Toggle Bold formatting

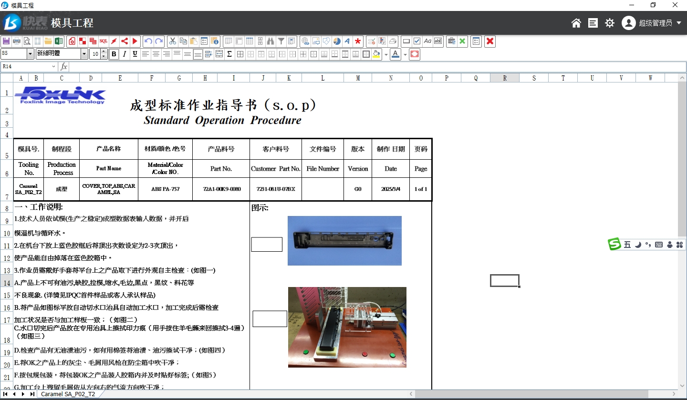tap(114, 54)
